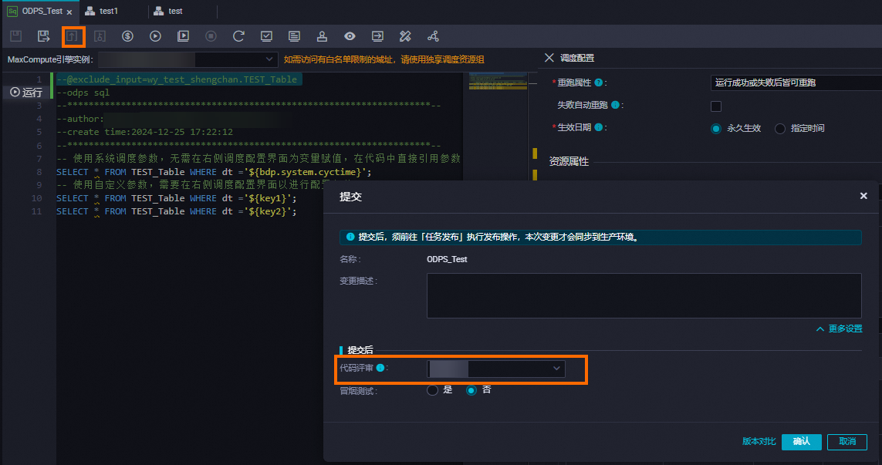Image resolution: width=882 pixels, height=465 pixels.
Task: Click the --create time comment line
Action: coord(144,132)
